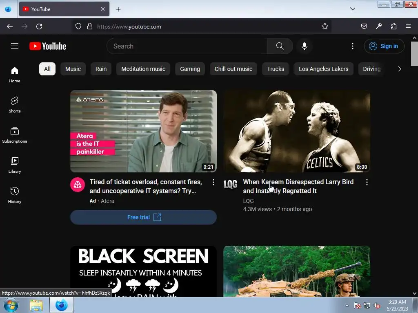Select the Driving filter chip

click(x=372, y=69)
